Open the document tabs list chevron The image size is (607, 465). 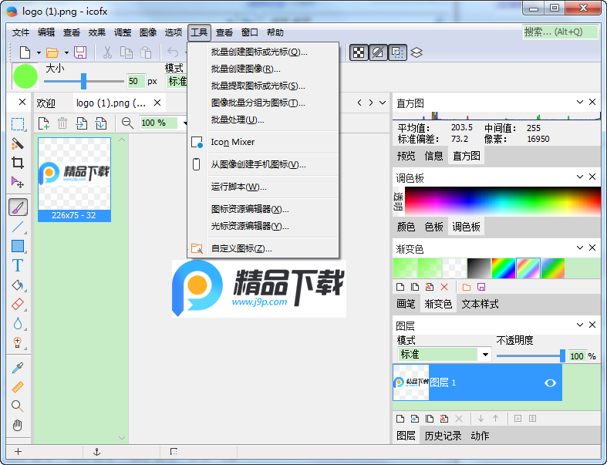(x=383, y=103)
